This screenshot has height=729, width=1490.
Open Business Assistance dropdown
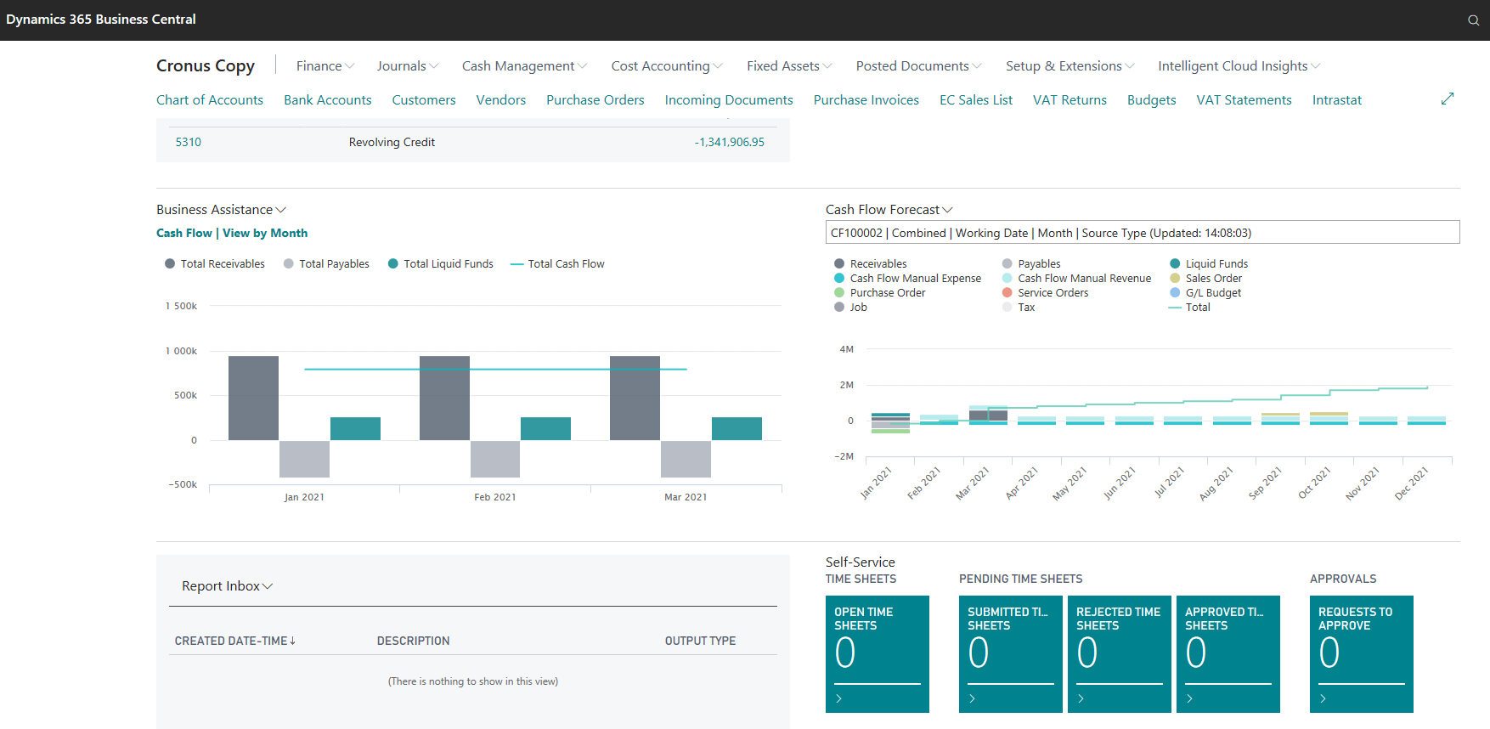coord(221,210)
